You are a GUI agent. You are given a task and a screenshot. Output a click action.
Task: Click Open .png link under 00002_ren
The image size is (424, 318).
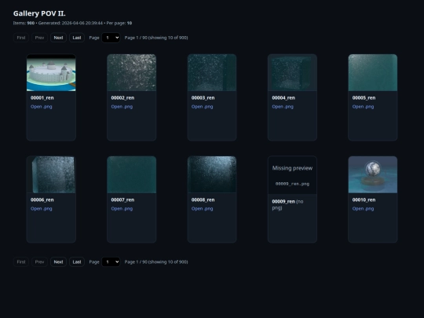(x=122, y=107)
